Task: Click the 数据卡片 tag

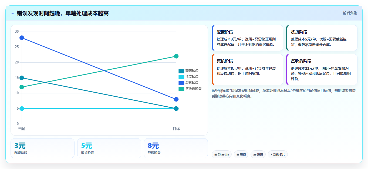Action: pyautogui.click(x=278, y=154)
